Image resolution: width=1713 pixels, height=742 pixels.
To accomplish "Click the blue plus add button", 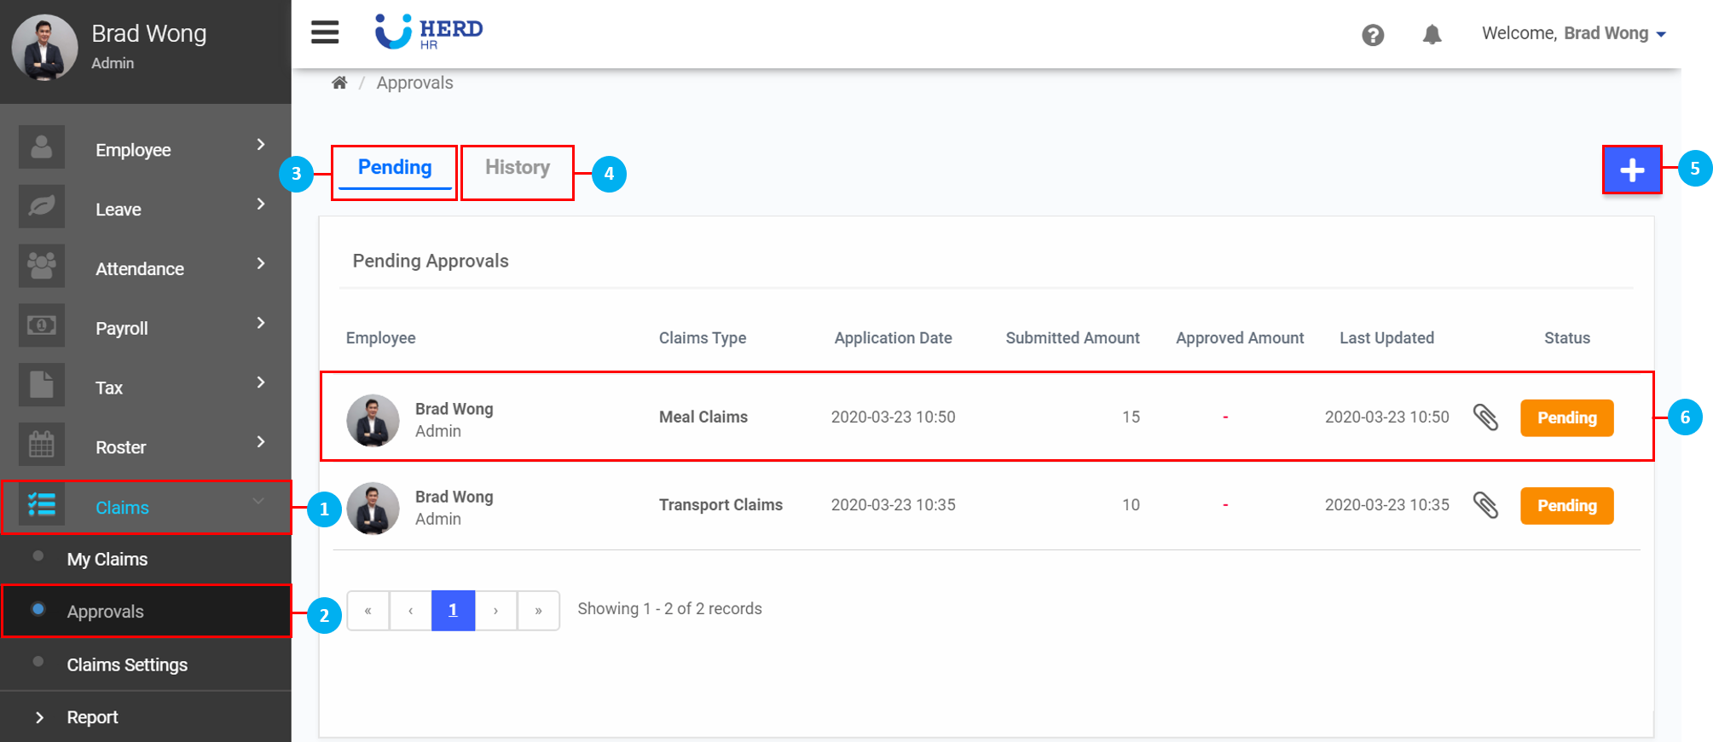I will tap(1631, 170).
